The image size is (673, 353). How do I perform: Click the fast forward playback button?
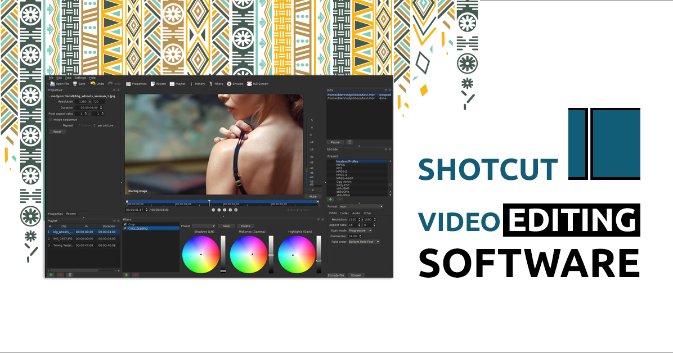[x=230, y=210]
